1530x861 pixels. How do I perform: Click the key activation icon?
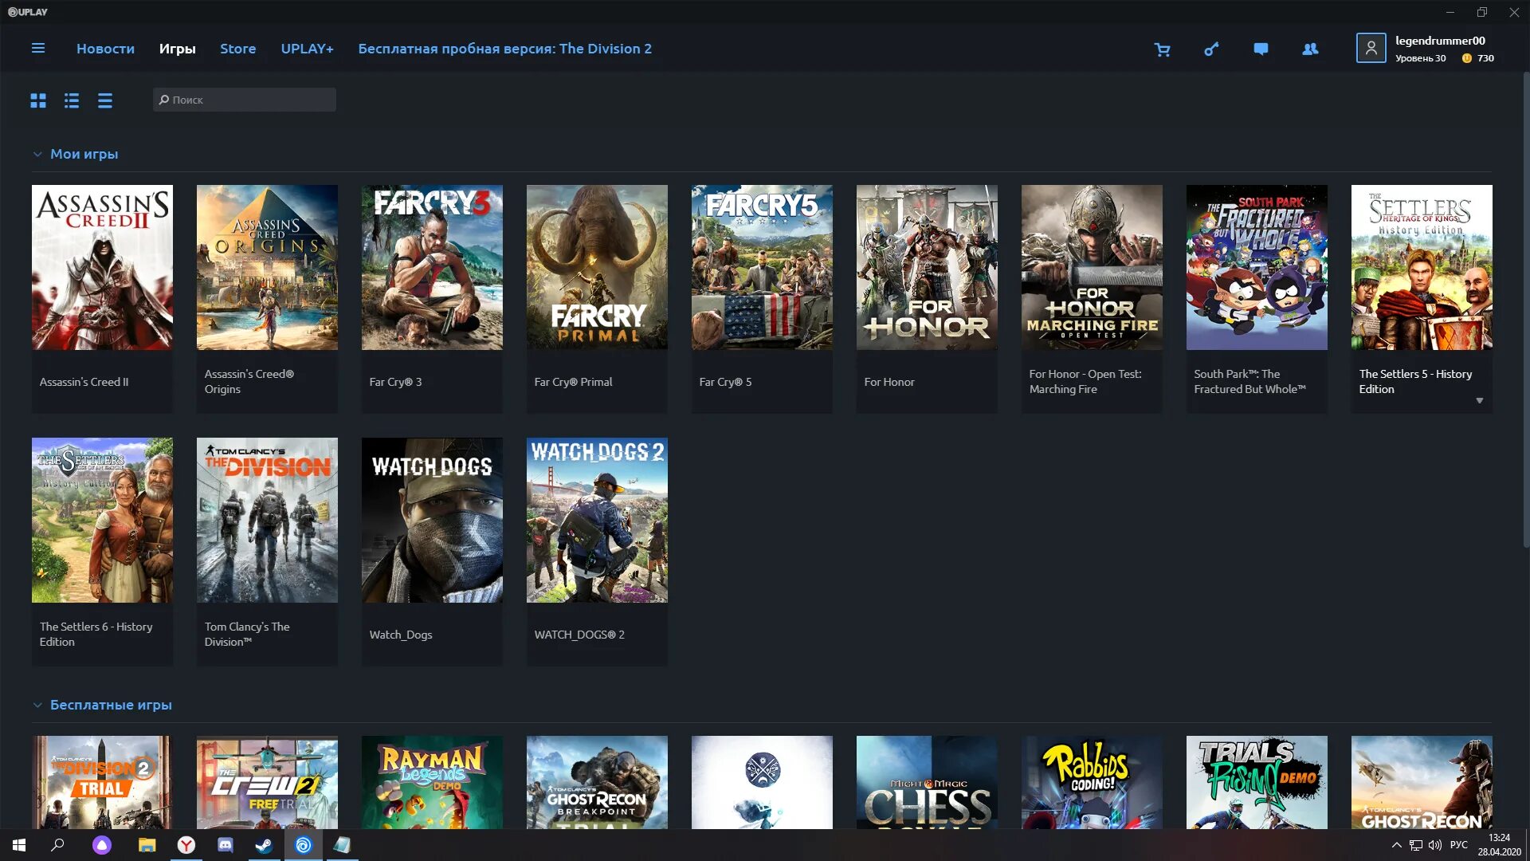pos(1211,49)
